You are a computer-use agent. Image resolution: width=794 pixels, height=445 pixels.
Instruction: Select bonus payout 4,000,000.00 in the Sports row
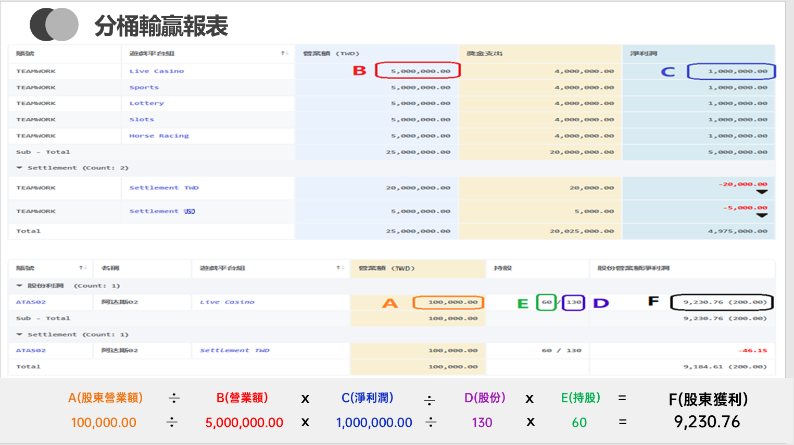584,88
